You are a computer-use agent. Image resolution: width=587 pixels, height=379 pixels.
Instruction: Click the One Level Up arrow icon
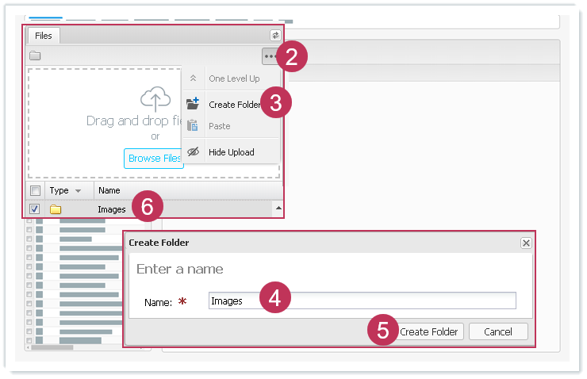pos(192,78)
